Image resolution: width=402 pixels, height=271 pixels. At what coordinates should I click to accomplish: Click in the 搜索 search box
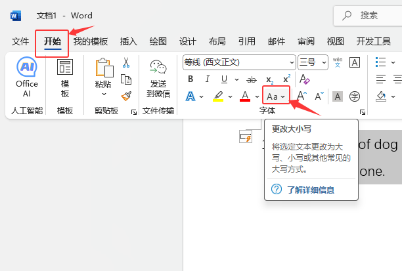tap(368, 16)
